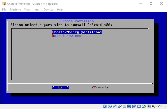Viewport: 167px width, 109px height.
Task: Click the optical disc status icon
Action: coord(110,106)
